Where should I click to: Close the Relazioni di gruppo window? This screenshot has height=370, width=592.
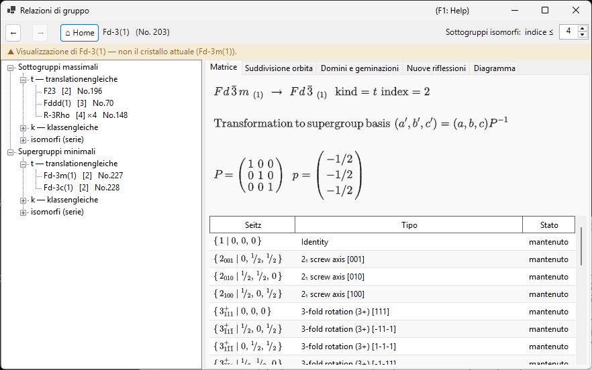click(x=575, y=10)
